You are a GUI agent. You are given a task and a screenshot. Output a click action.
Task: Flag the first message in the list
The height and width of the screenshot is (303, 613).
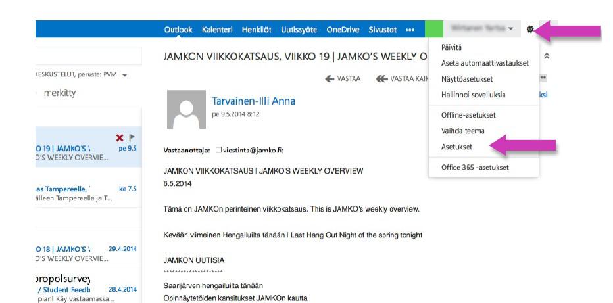click(132, 138)
